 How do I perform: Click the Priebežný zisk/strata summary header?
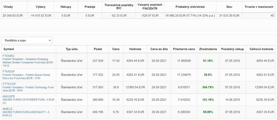tap(190, 7)
